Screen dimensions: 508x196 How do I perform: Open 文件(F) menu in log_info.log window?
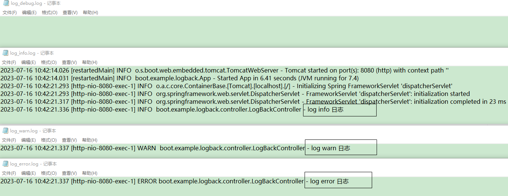9,62
